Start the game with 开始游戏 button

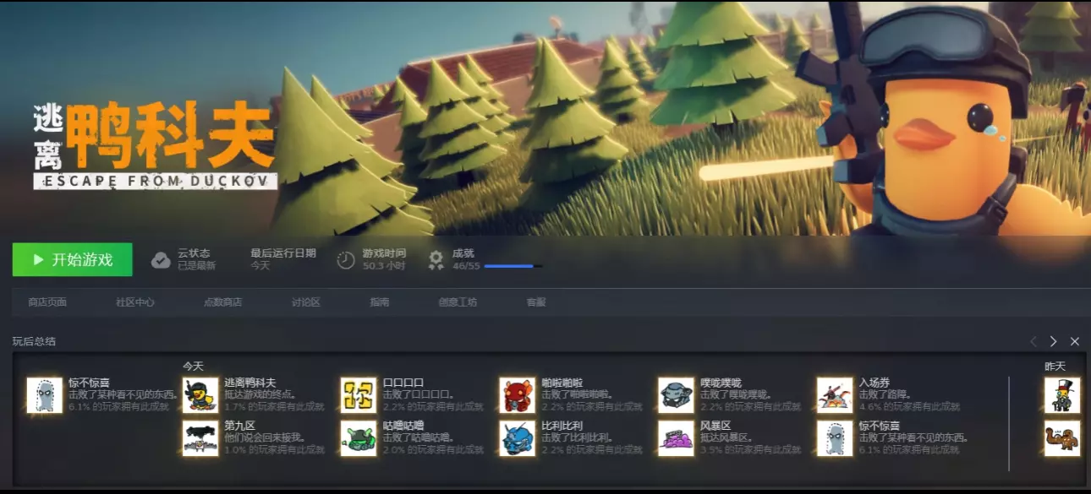click(72, 259)
